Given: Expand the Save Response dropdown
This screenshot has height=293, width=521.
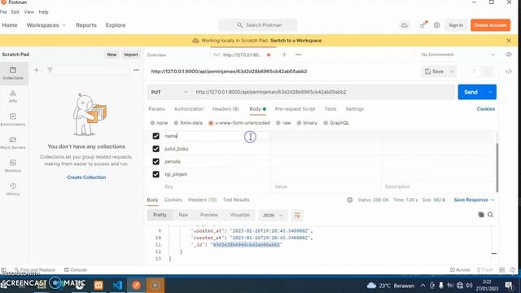Looking at the screenshot, I should tap(474, 200).
